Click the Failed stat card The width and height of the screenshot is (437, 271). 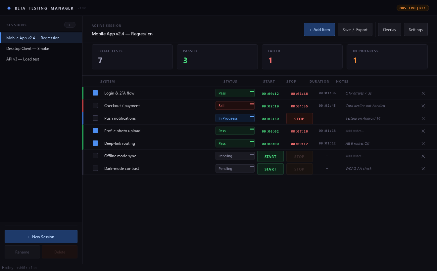[302, 57]
